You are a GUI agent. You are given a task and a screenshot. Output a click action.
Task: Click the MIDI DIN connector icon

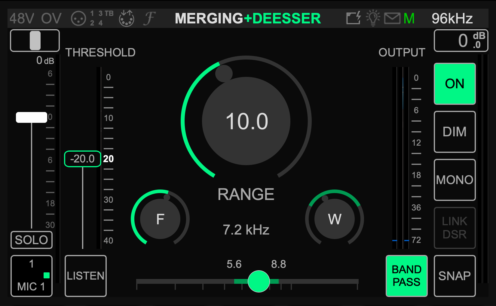[127, 19]
